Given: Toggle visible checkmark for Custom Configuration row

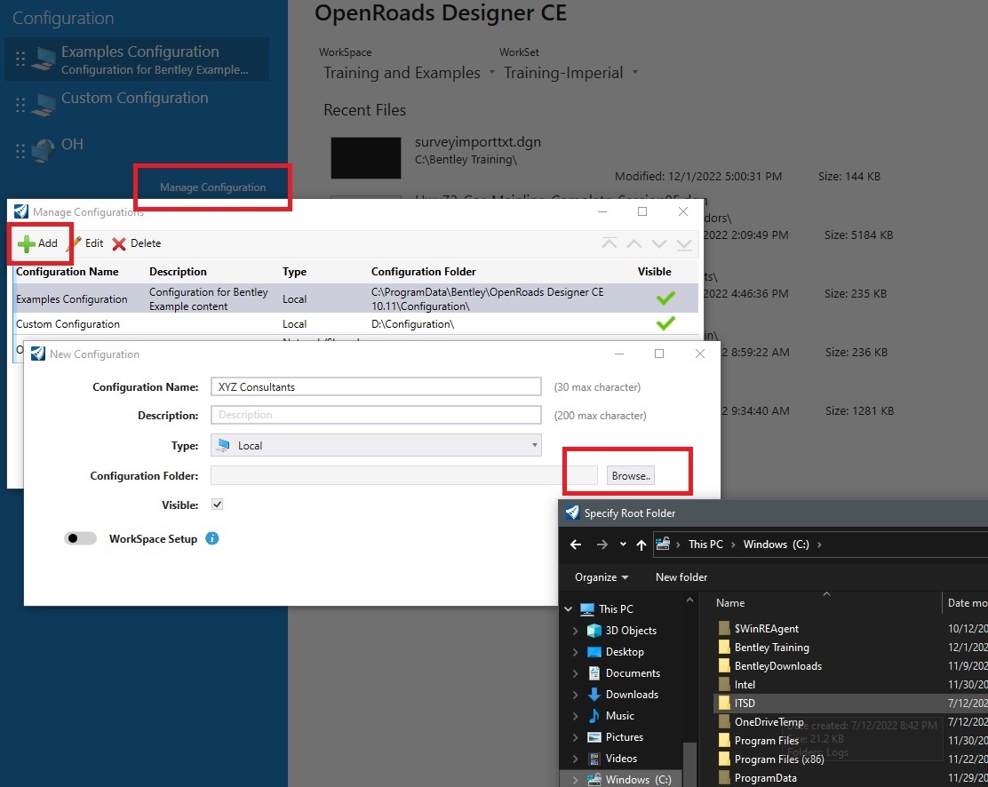Looking at the screenshot, I should pyautogui.click(x=665, y=323).
